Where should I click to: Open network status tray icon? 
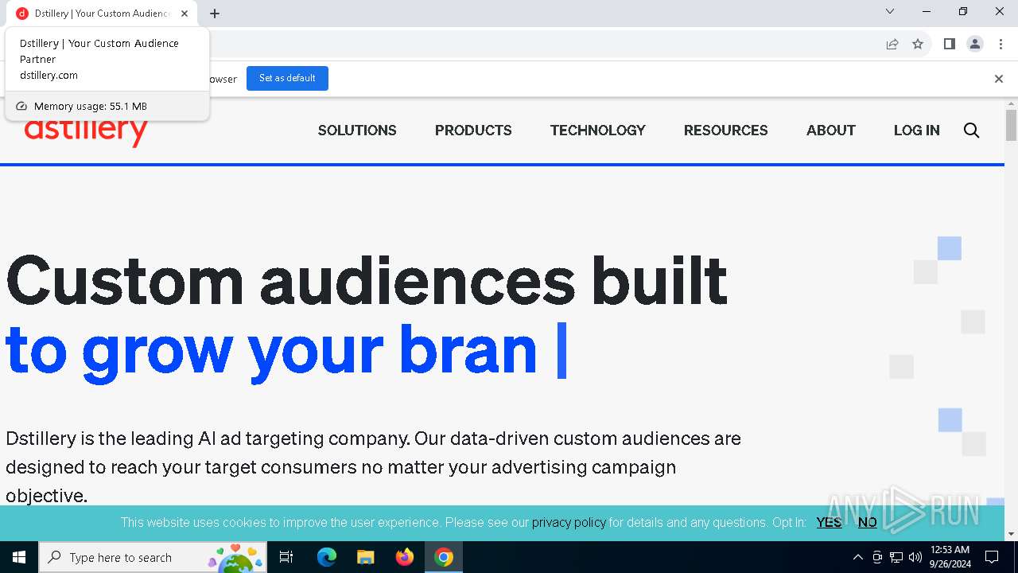(x=896, y=557)
